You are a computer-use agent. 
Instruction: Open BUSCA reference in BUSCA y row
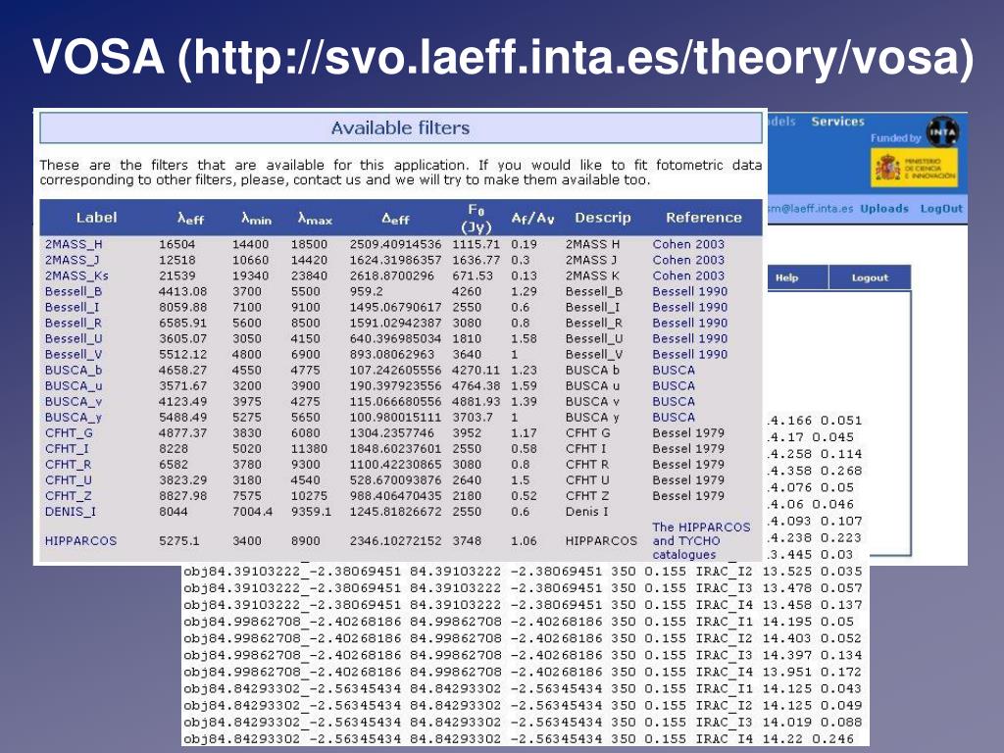674,417
